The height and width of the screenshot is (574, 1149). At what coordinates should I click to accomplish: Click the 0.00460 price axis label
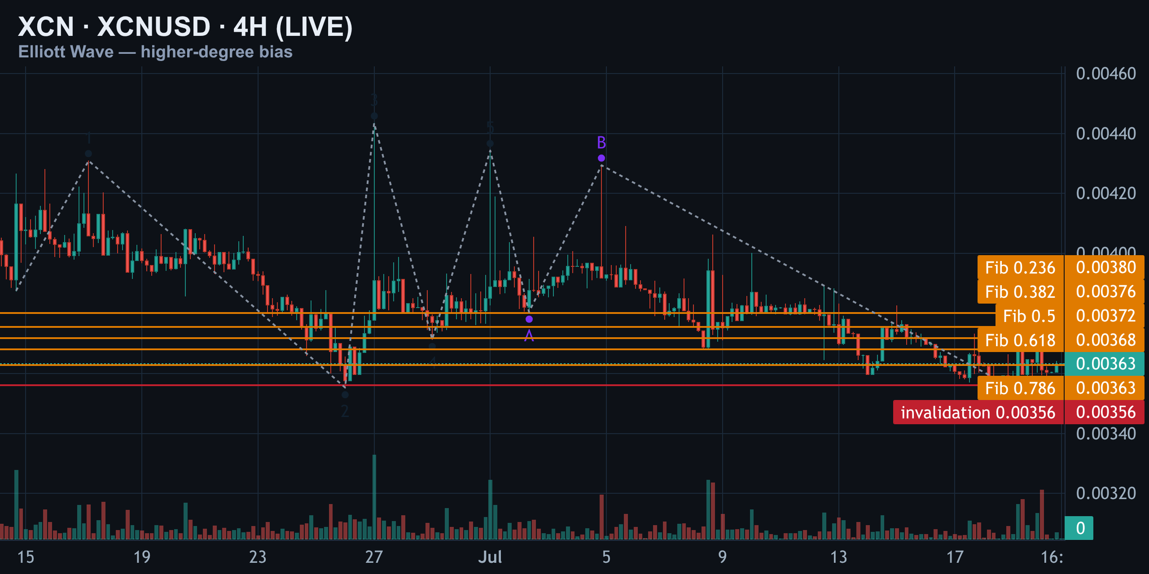pyautogui.click(x=1106, y=74)
